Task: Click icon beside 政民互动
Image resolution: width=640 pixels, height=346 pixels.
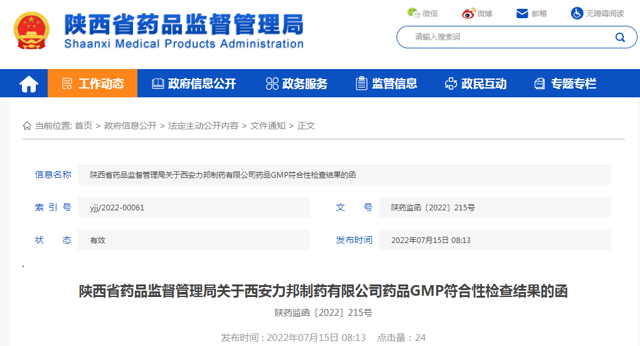Action: pyautogui.click(x=451, y=84)
